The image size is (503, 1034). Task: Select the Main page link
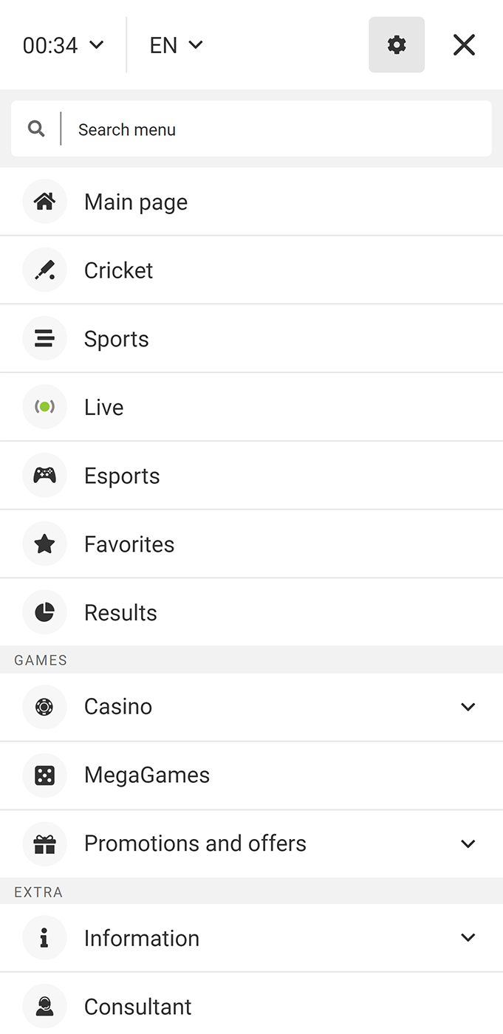[136, 202]
